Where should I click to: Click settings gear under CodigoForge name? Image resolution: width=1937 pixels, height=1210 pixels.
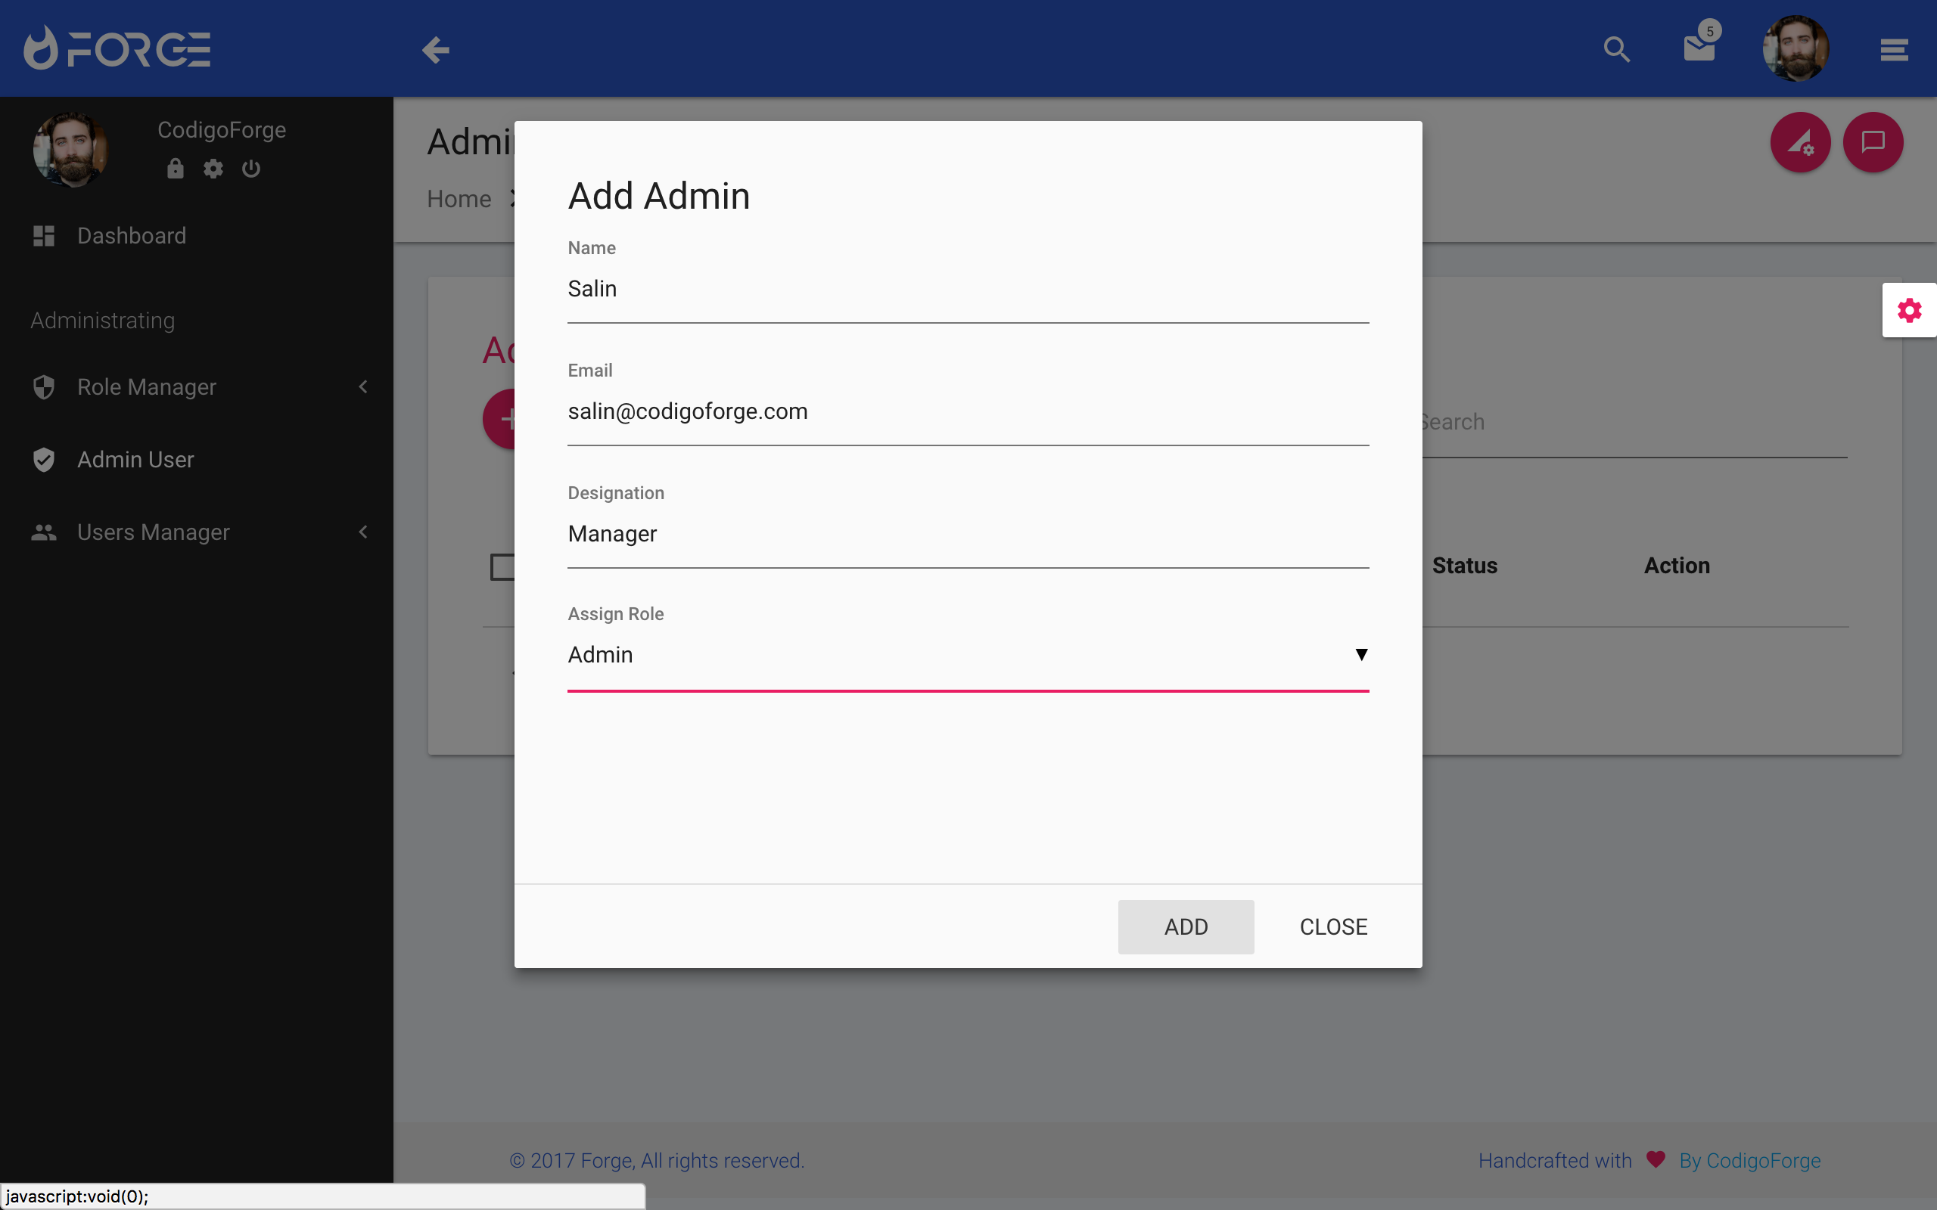(213, 168)
